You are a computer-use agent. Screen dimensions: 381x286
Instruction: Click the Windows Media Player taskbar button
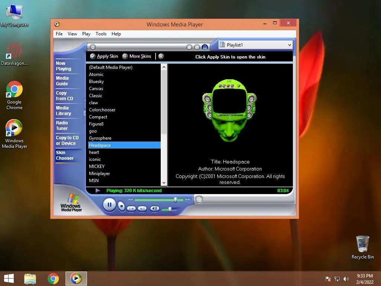coord(76,279)
